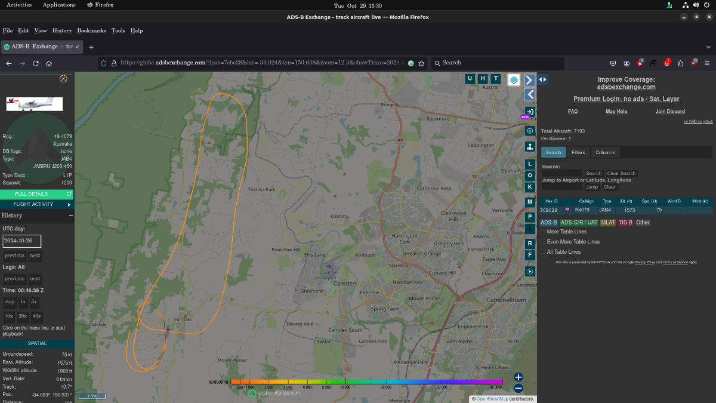Image resolution: width=716 pixels, height=403 pixels.
Task: Click the Jump button
Action: pyautogui.click(x=591, y=187)
